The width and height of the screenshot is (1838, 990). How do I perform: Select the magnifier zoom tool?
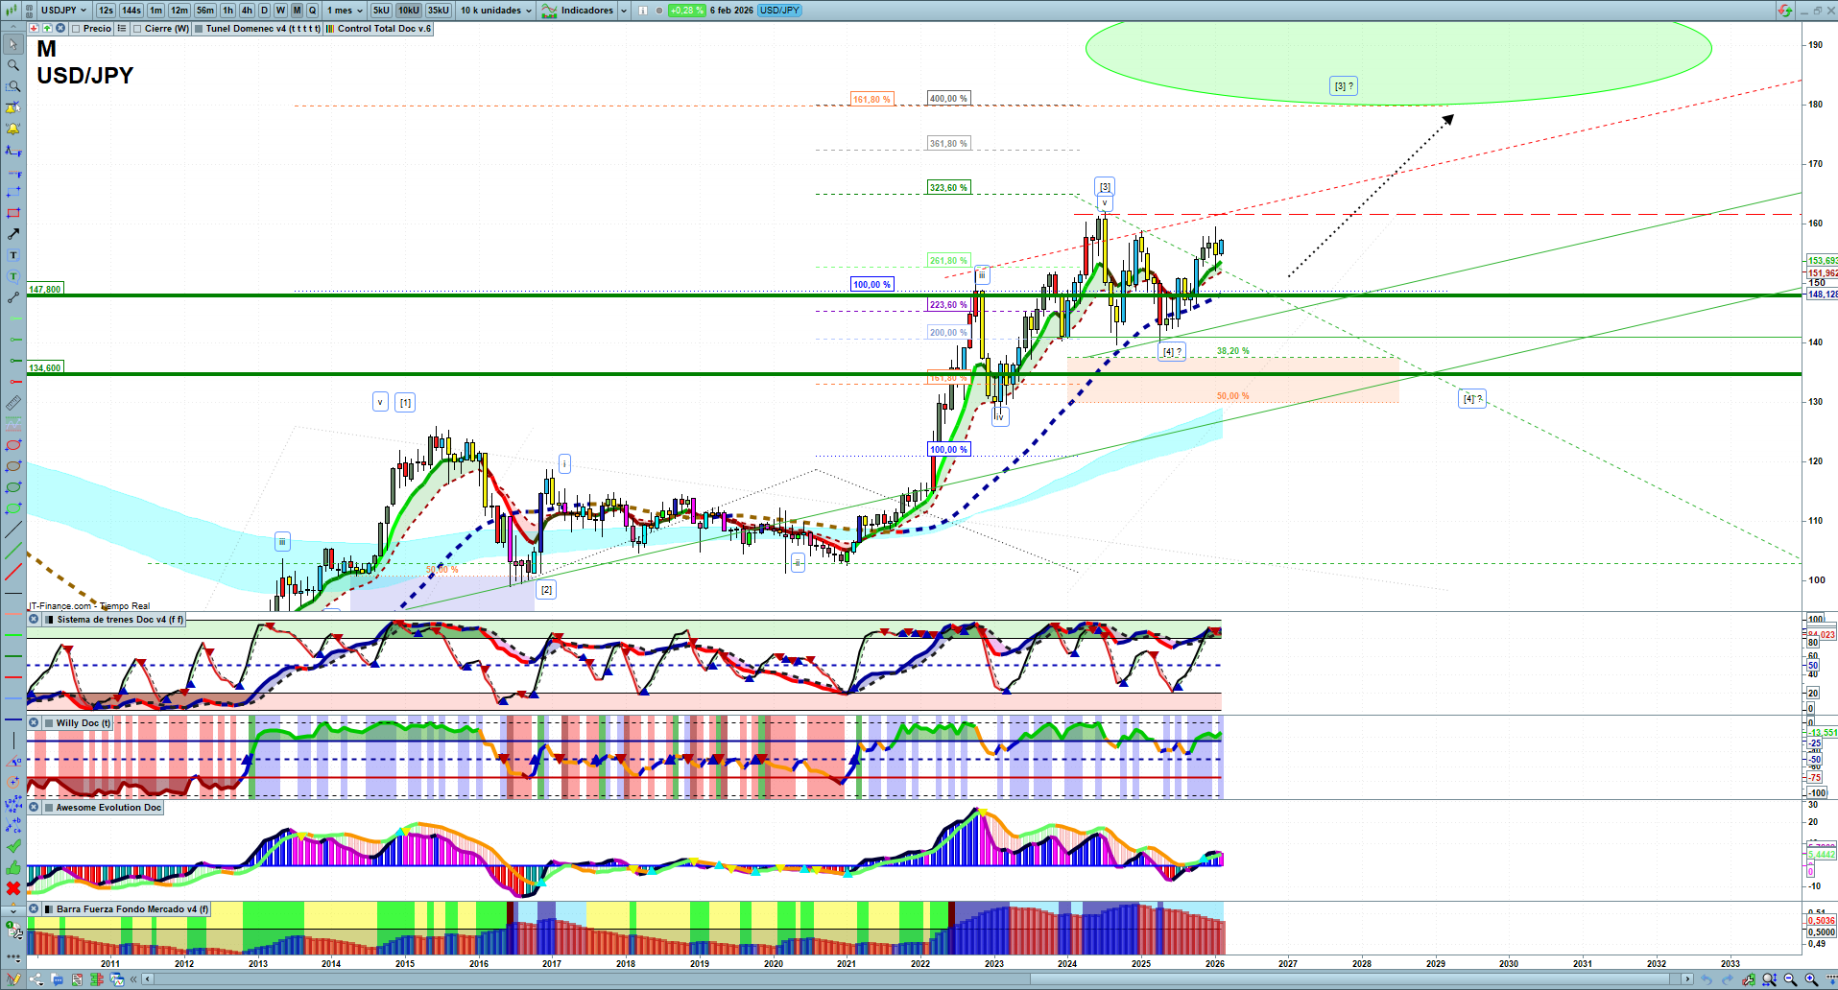click(x=13, y=65)
